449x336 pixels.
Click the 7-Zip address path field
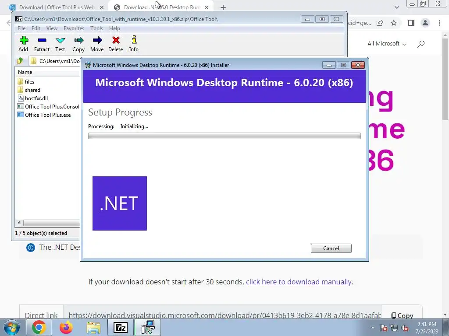(54, 61)
